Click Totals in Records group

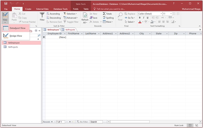[107, 14]
